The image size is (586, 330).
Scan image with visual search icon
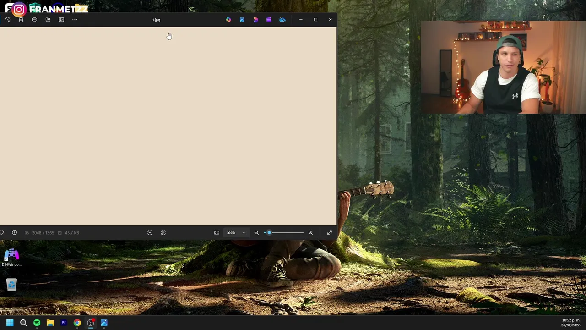[x=150, y=233]
